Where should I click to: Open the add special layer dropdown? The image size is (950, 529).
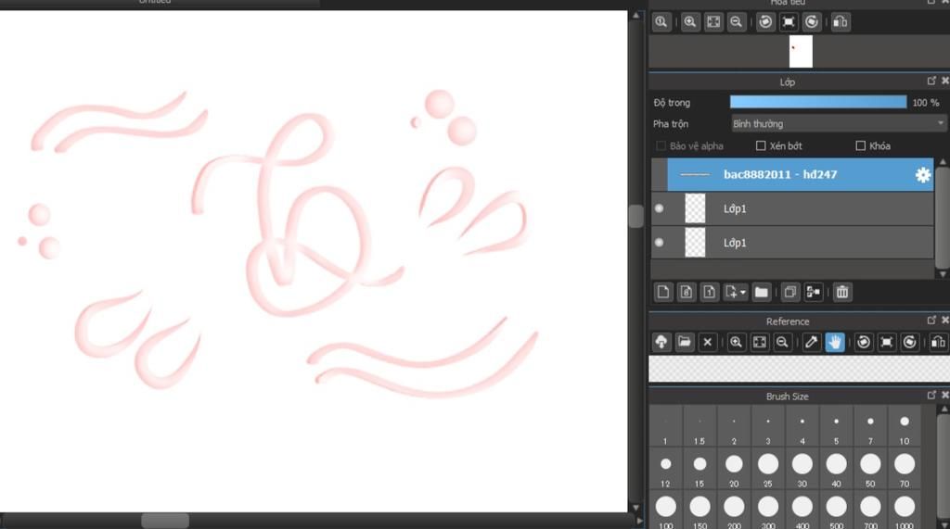(x=736, y=293)
